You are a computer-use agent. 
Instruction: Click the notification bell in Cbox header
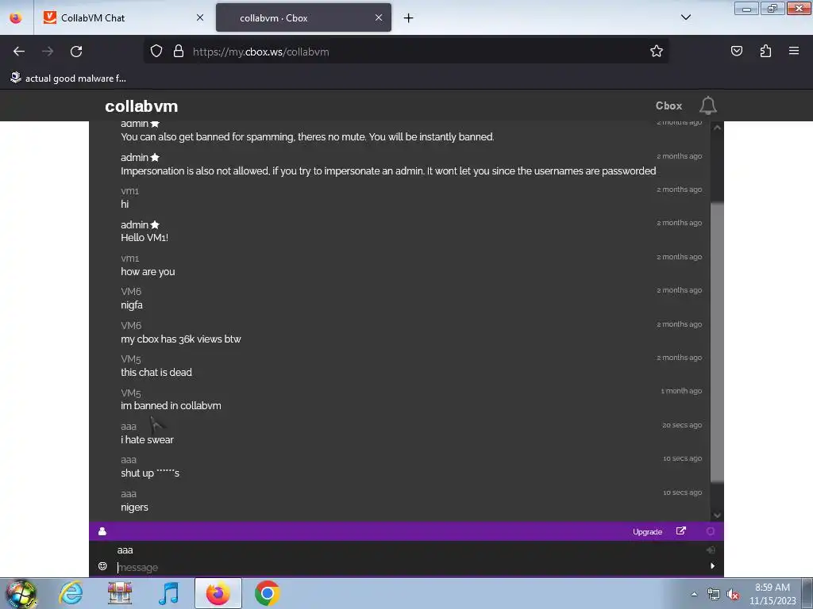point(707,105)
